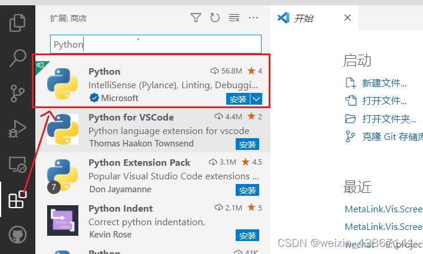
Task: Install the Microsoft Python extension
Action: (238, 99)
